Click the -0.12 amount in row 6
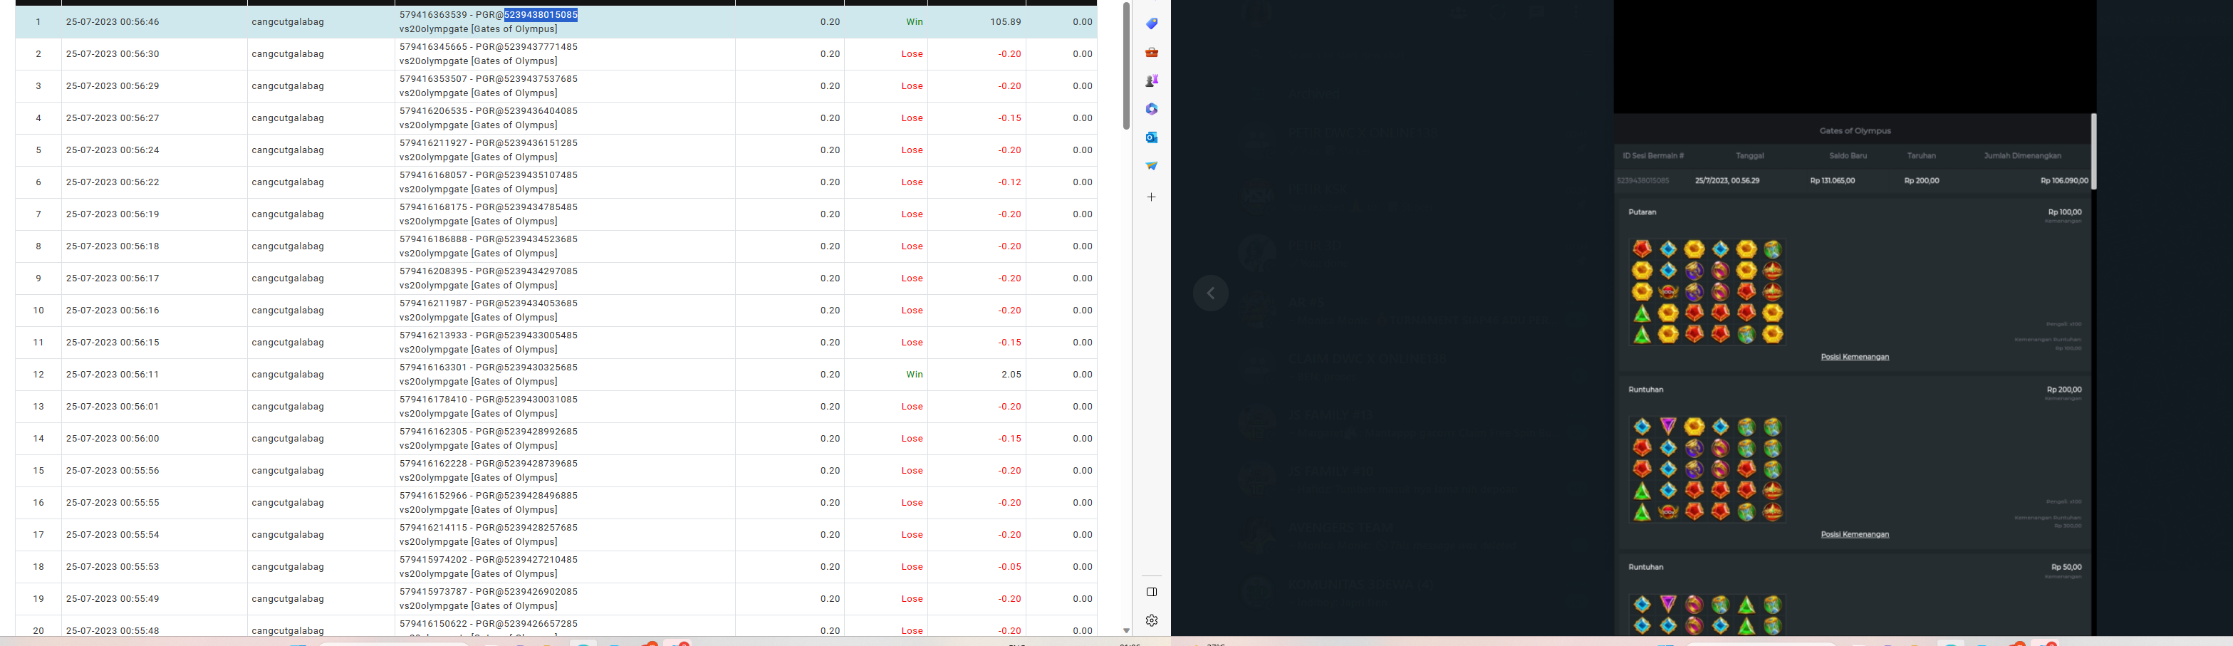The height and width of the screenshot is (646, 2233). pyautogui.click(x=1009, y=182)
